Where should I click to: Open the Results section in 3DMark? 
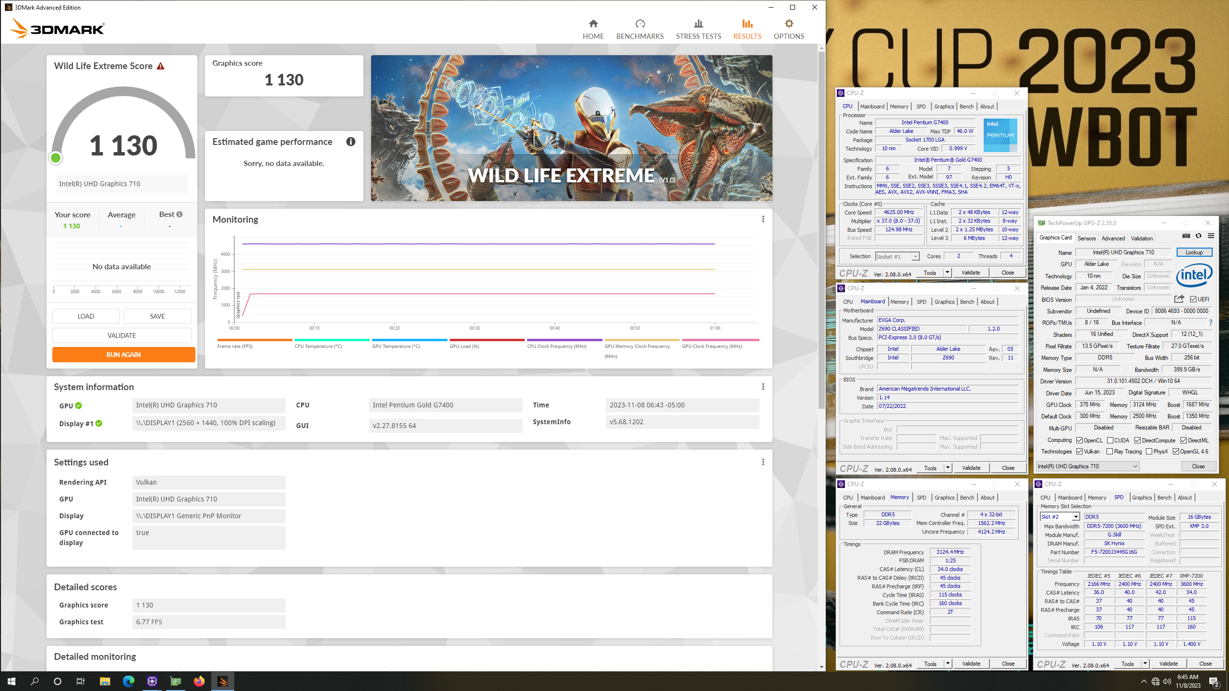747,29
